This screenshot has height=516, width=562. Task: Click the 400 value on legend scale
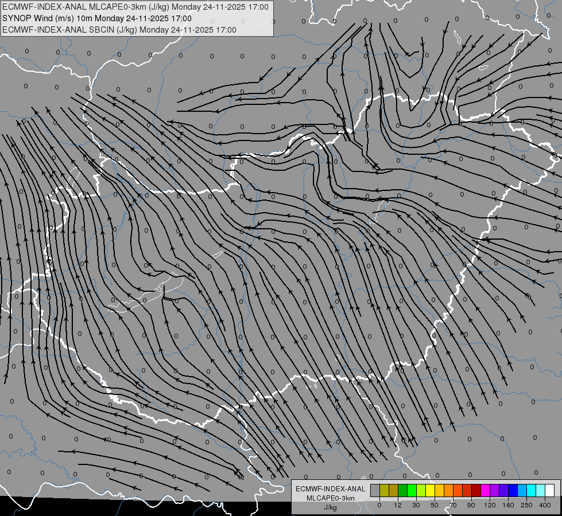[545, 505]
